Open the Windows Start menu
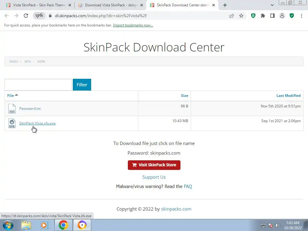 click(x=8, y=225)
